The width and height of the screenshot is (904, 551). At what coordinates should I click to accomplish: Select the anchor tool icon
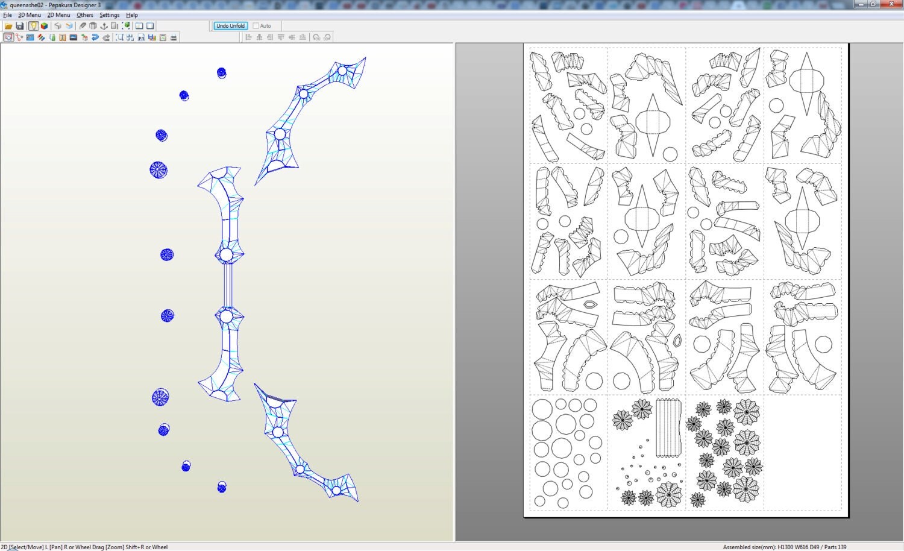[104, 26]
